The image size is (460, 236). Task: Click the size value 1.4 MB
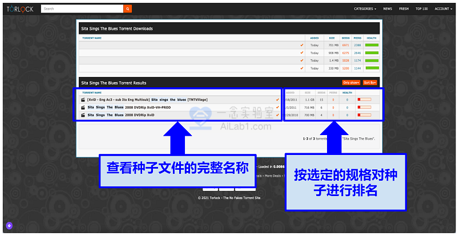click(333, 60)
